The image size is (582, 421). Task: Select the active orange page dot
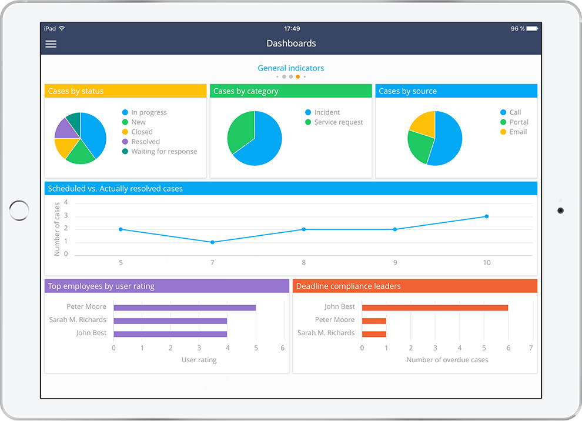click(298, 76)
